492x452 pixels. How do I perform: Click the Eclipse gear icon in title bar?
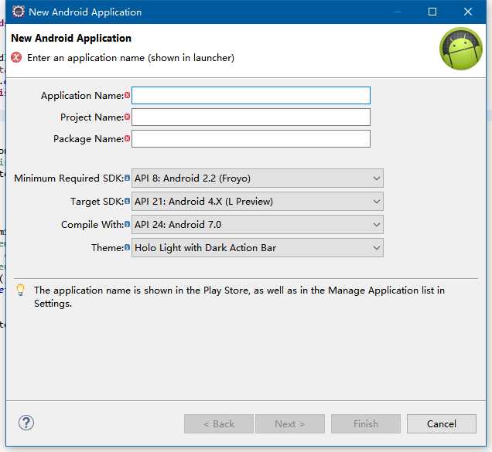click(19, 12)
